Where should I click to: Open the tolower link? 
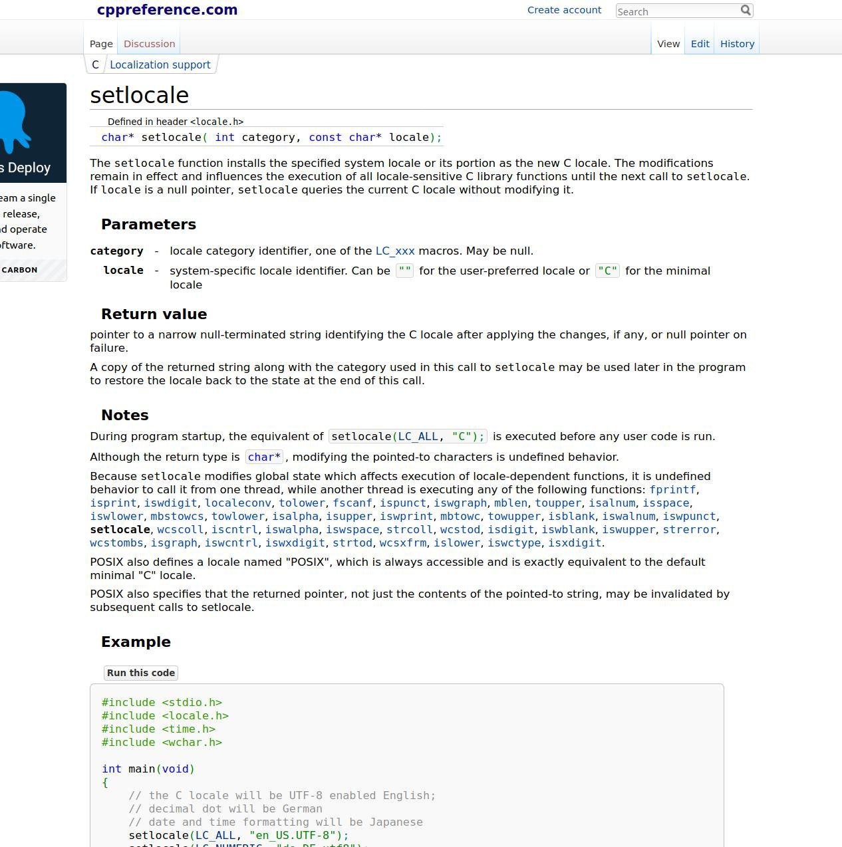click(302, 503)
